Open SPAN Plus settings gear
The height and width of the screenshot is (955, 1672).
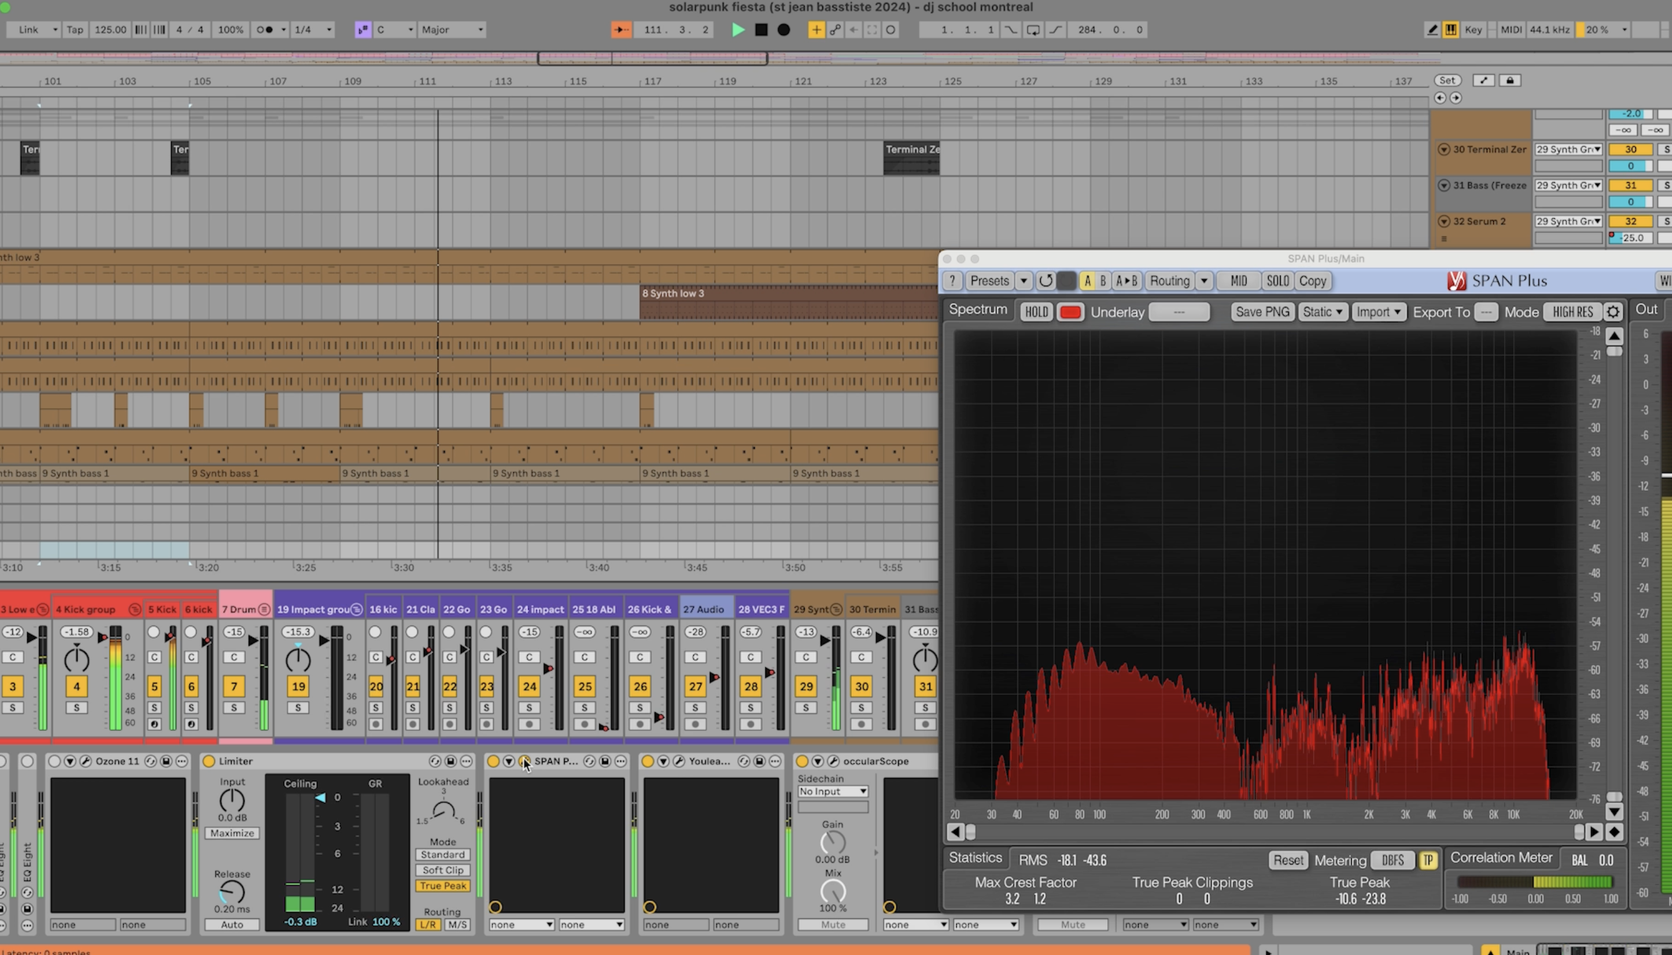coord(1613,312)
